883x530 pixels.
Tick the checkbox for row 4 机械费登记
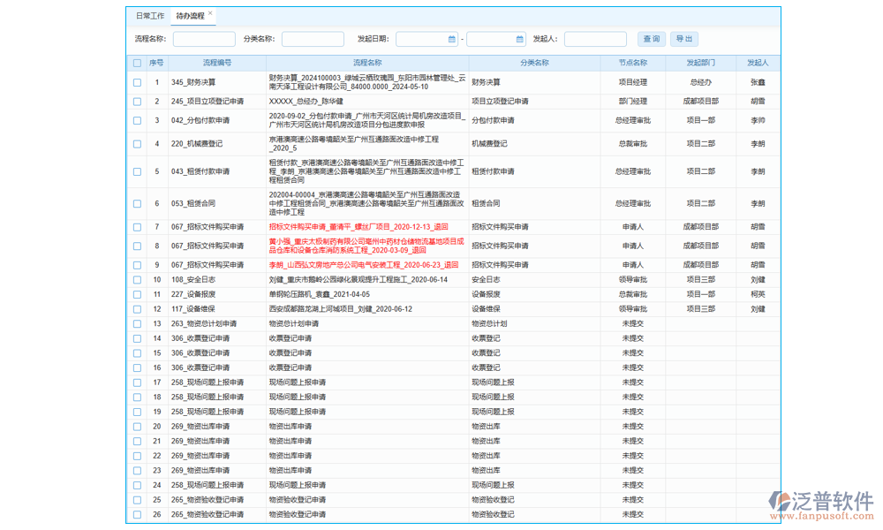click(x=137, y=143)
